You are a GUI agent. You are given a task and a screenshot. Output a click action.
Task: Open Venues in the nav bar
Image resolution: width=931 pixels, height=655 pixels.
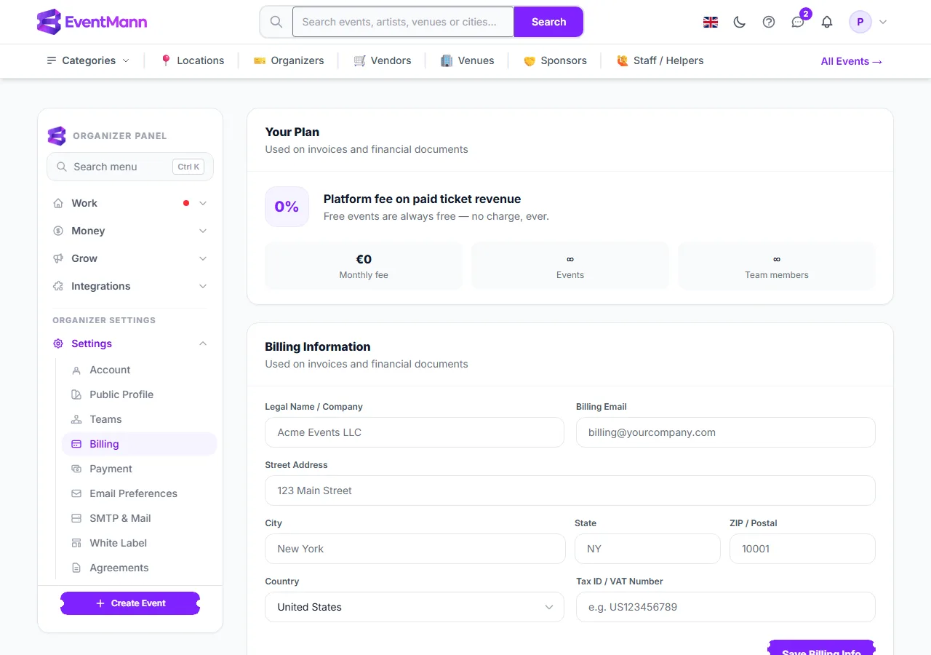pyautogui.click(x=467, y=60)
